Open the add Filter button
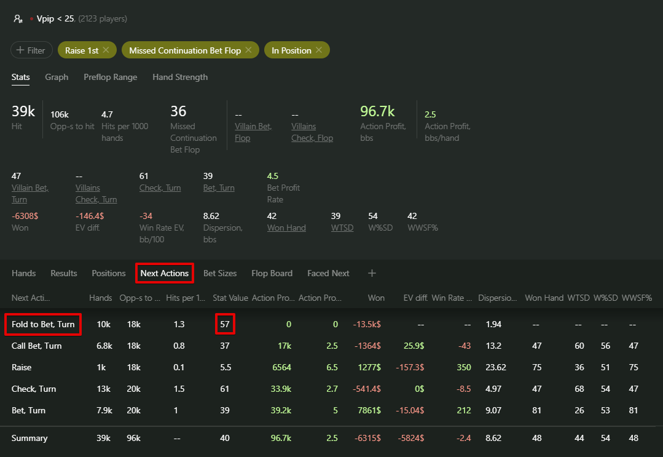This screenshot has width=663, height=457. [x=31, y=50]
